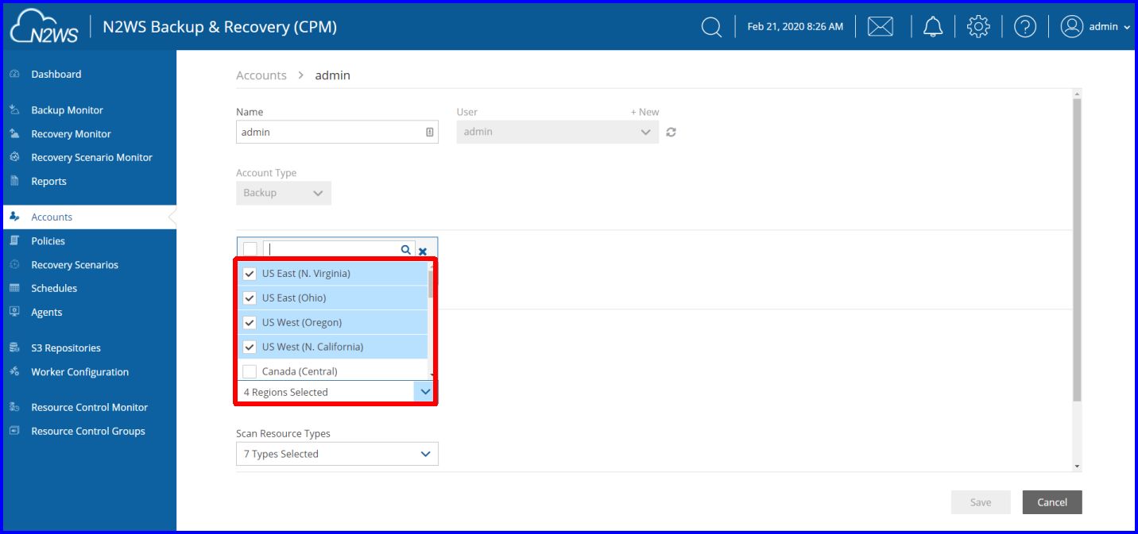Click the Agents sidebar icon

click(14, 312)
